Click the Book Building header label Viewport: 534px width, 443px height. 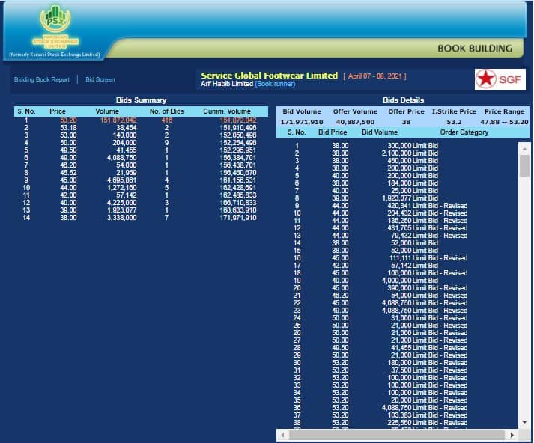tap(475, 48)
